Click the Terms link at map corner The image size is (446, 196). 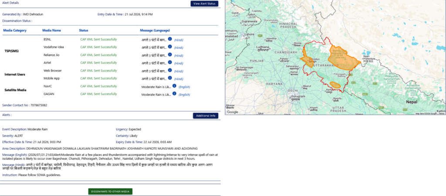point(442,114)
